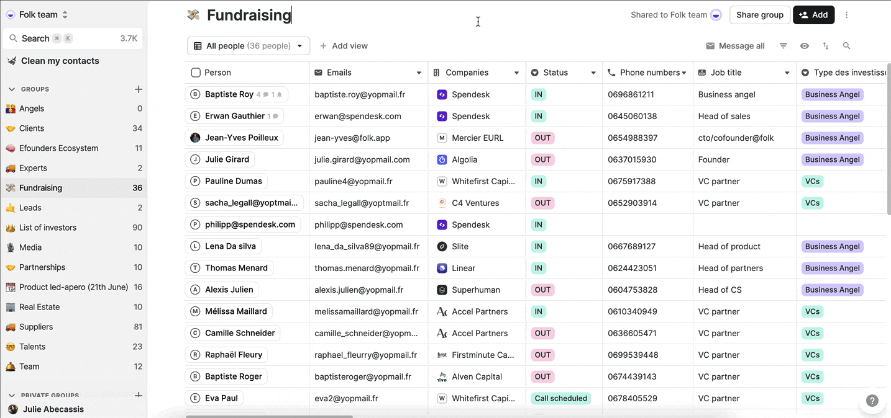
Task: Click the Folk team workspace logo
Action: tap(11, 15)
